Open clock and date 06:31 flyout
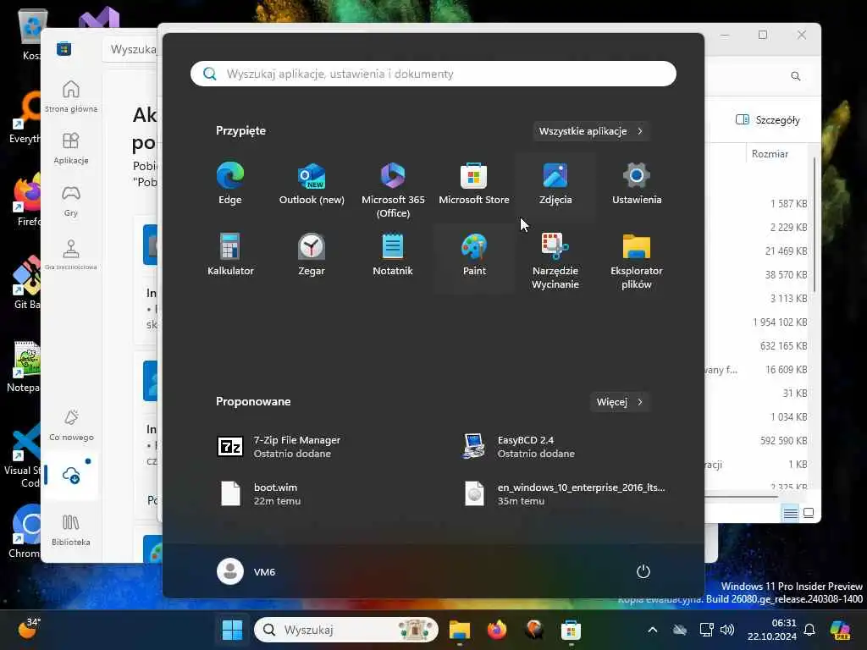The image size is (867, 650). point(771,630)
